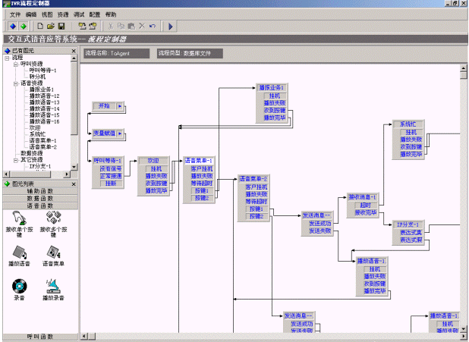The image size is (469, 342).
Task: Choose the 语音菜单 function icon
Action: pyautogui.click(x=53, y=252)
